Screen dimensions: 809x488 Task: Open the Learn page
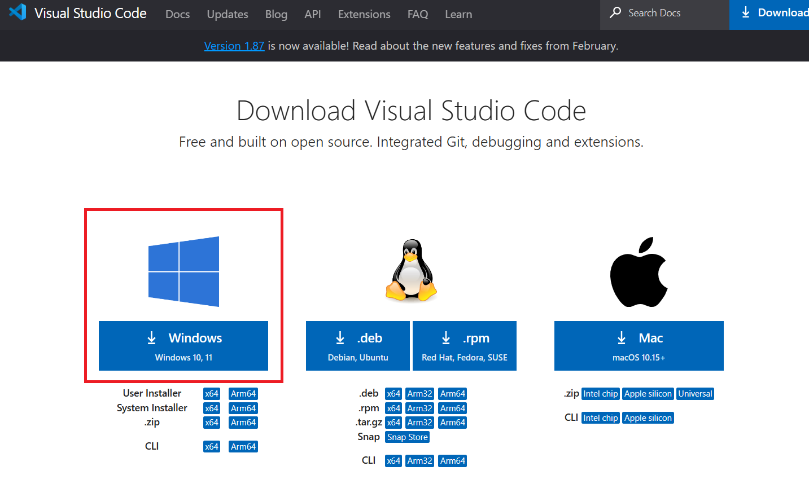pyautogui.click(x=458, y=14)
